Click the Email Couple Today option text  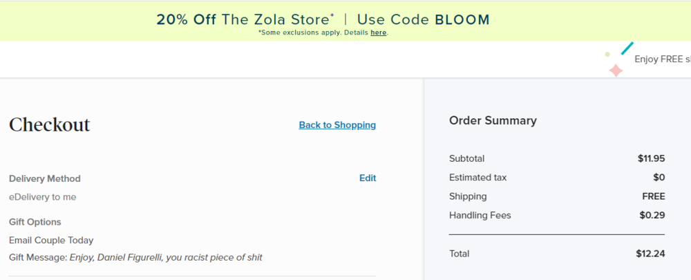coord(51,240)
